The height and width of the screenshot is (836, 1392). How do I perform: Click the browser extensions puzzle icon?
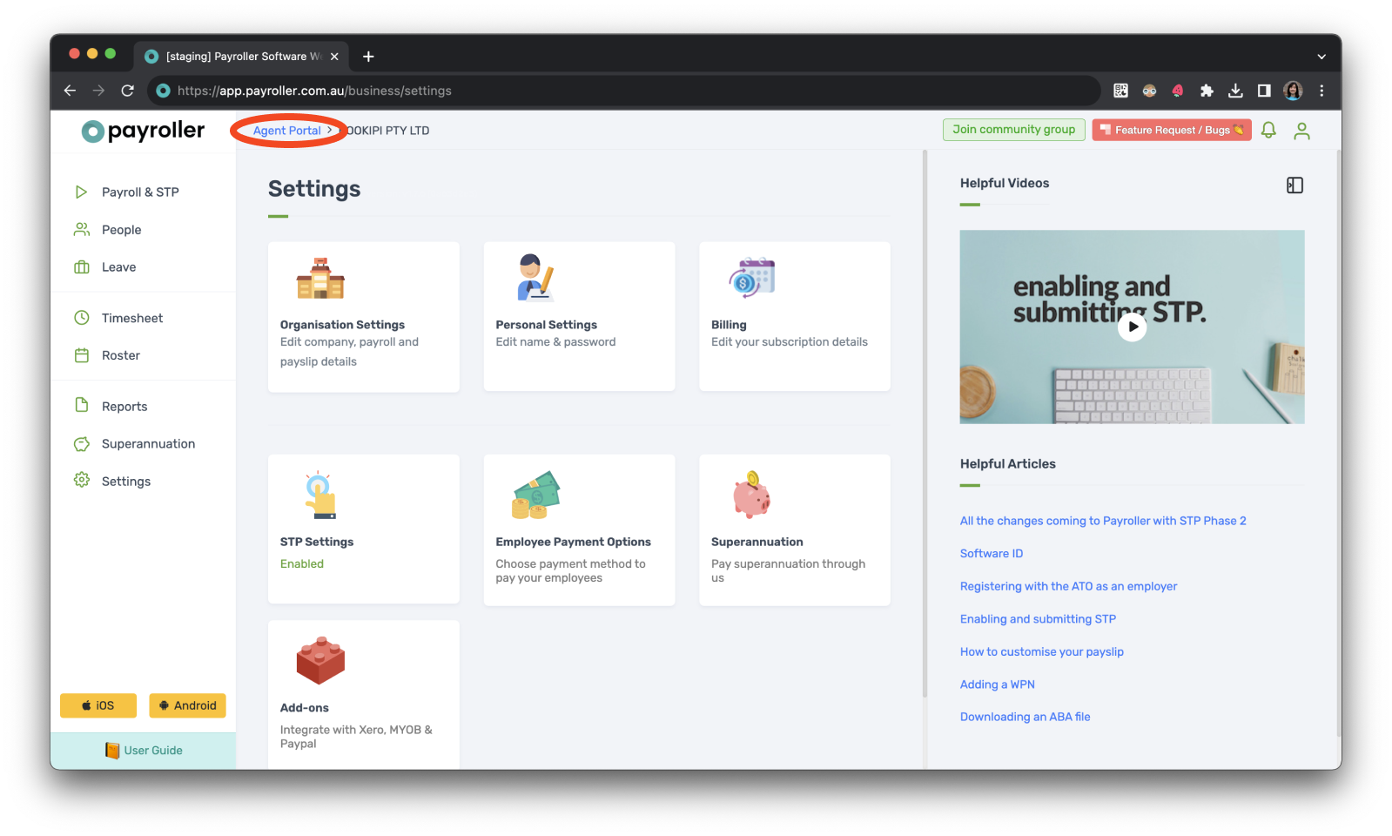point(1207,91)
